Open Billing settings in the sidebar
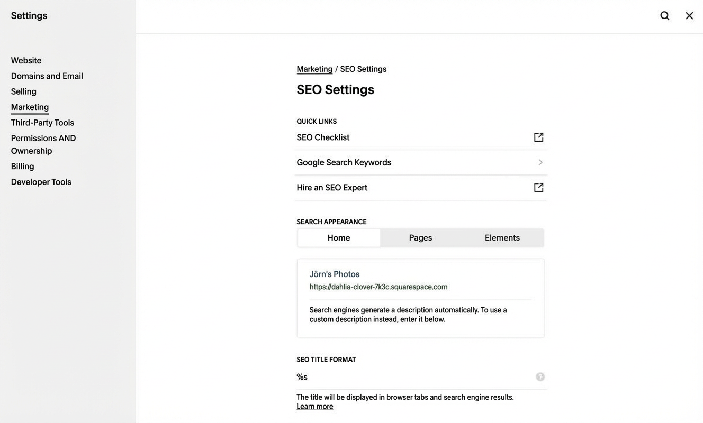Viewport: 703px width, 423px height. pyautogui.click(x=22, y=165)
